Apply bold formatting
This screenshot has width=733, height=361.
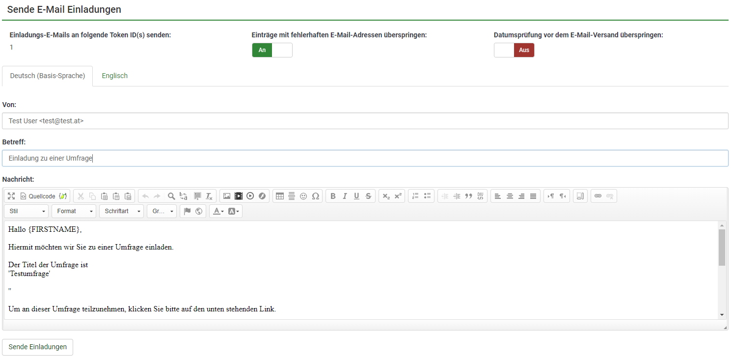(333, 196)
